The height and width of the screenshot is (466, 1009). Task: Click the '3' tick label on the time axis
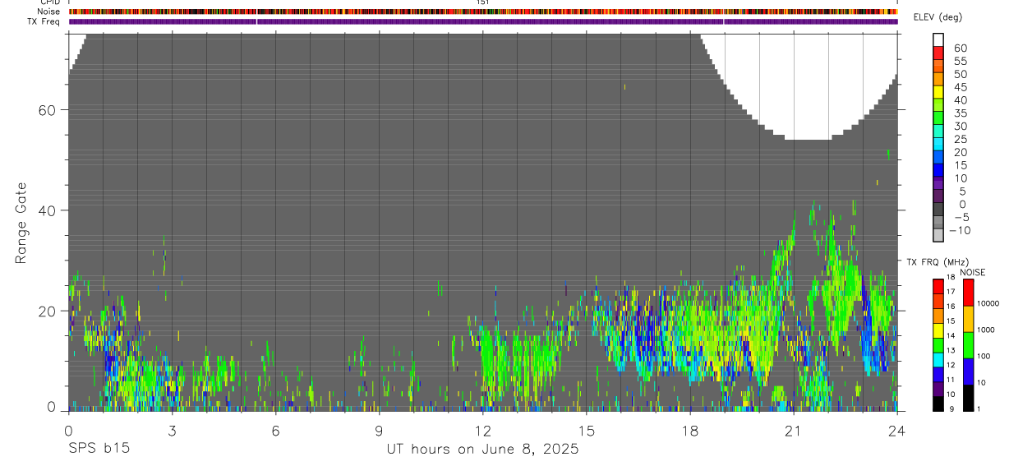[x=172, y=431]
